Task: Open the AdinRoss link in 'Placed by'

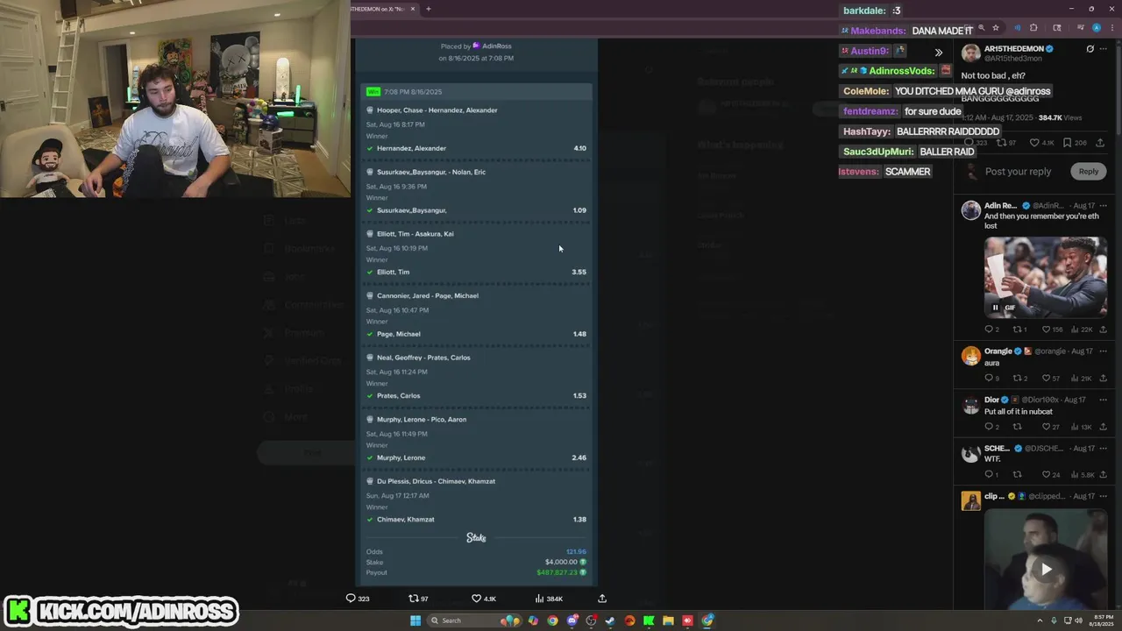Action: click(x=496, y=46)
